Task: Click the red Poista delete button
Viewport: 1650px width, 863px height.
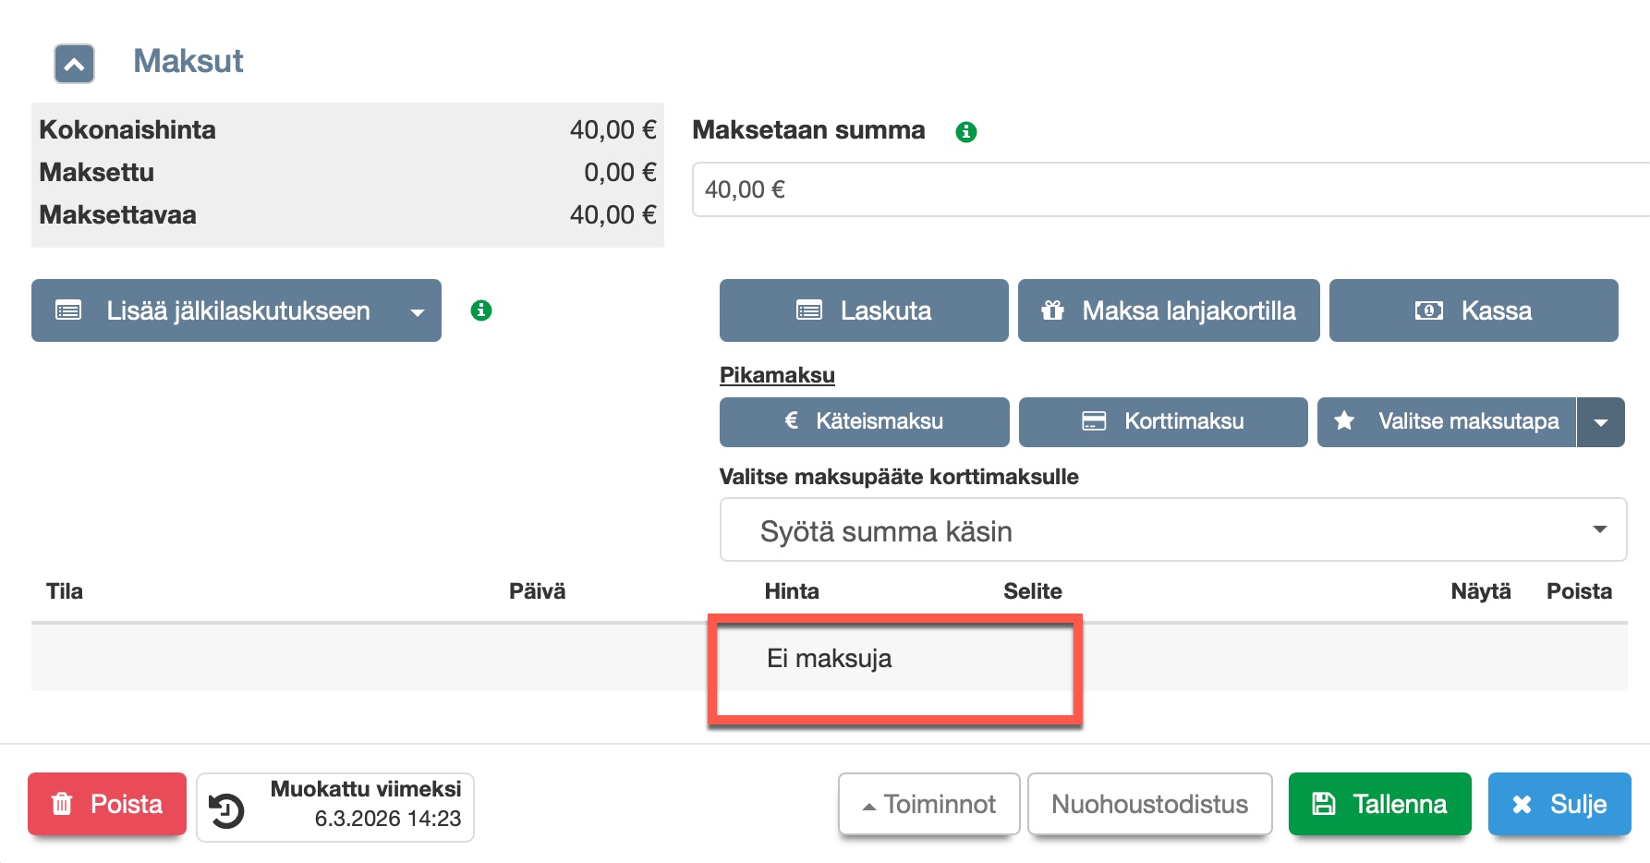Action: click(x=107, y=804)
